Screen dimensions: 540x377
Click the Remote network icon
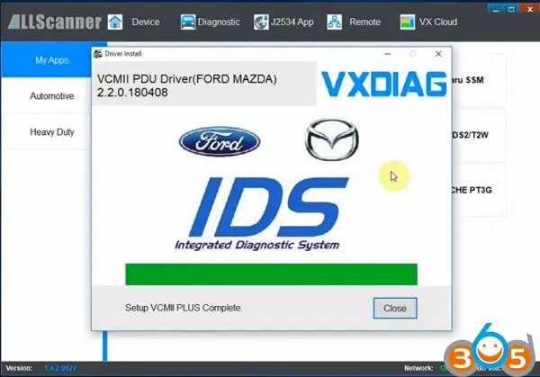click(335, 22)
